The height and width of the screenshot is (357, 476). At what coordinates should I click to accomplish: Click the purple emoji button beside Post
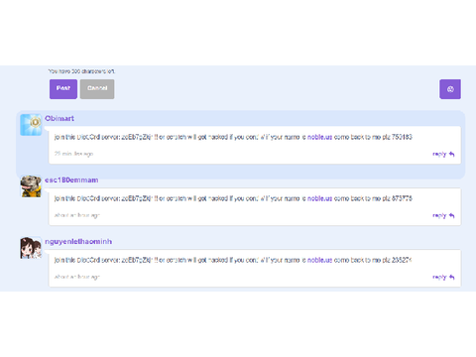(x=450, y=89)
